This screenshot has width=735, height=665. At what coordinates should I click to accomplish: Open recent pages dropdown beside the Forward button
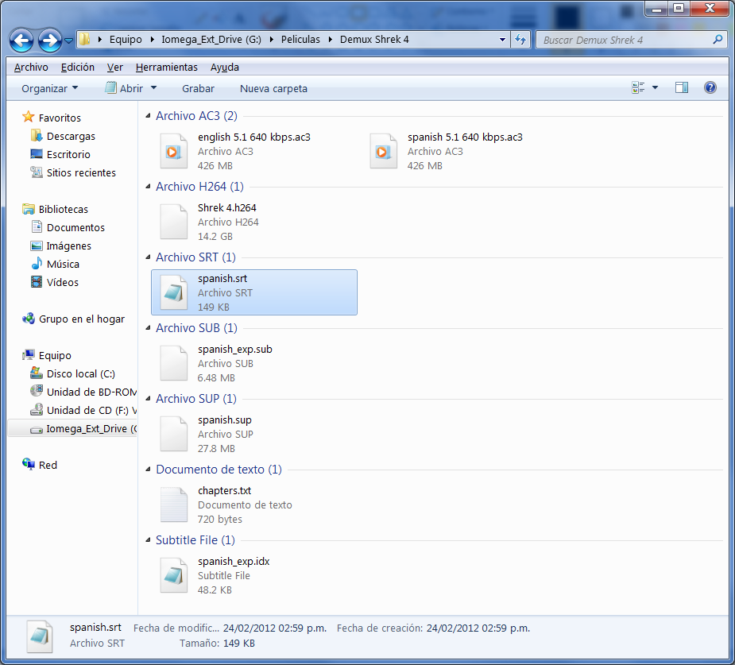[69, 41]
